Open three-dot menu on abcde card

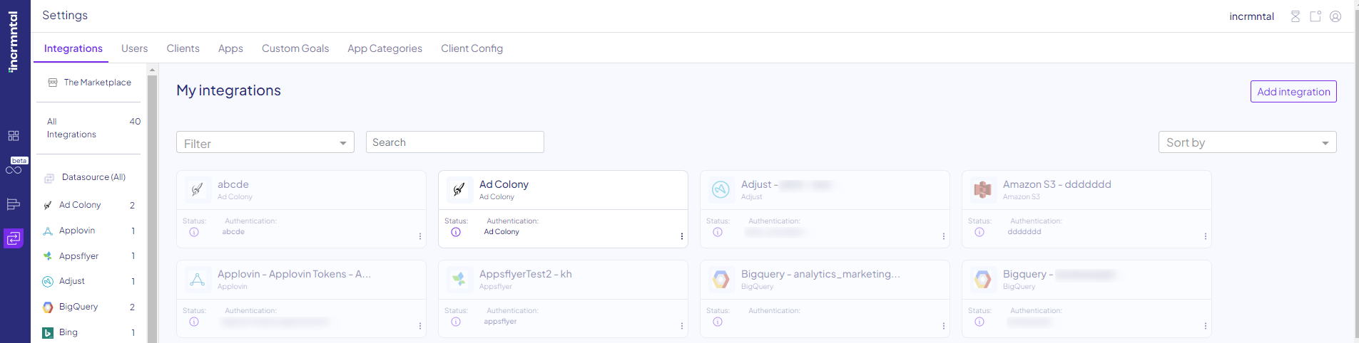coord(419,236)
